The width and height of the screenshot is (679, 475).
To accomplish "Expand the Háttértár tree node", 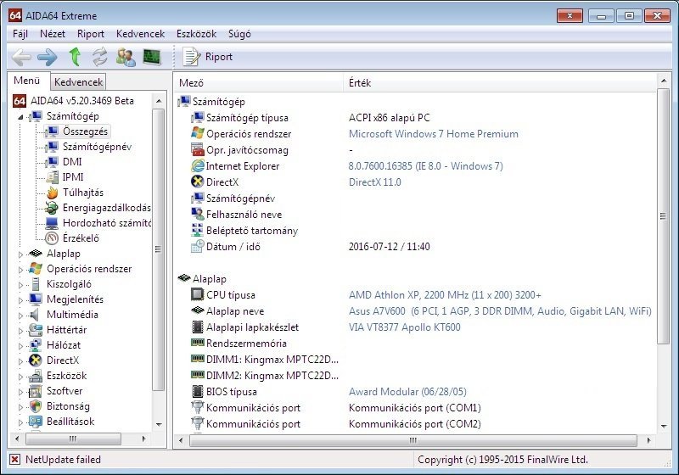I will pos(20,331).
